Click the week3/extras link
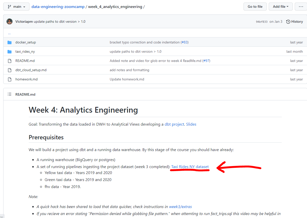Screen dimensions: 307x218 180,207
